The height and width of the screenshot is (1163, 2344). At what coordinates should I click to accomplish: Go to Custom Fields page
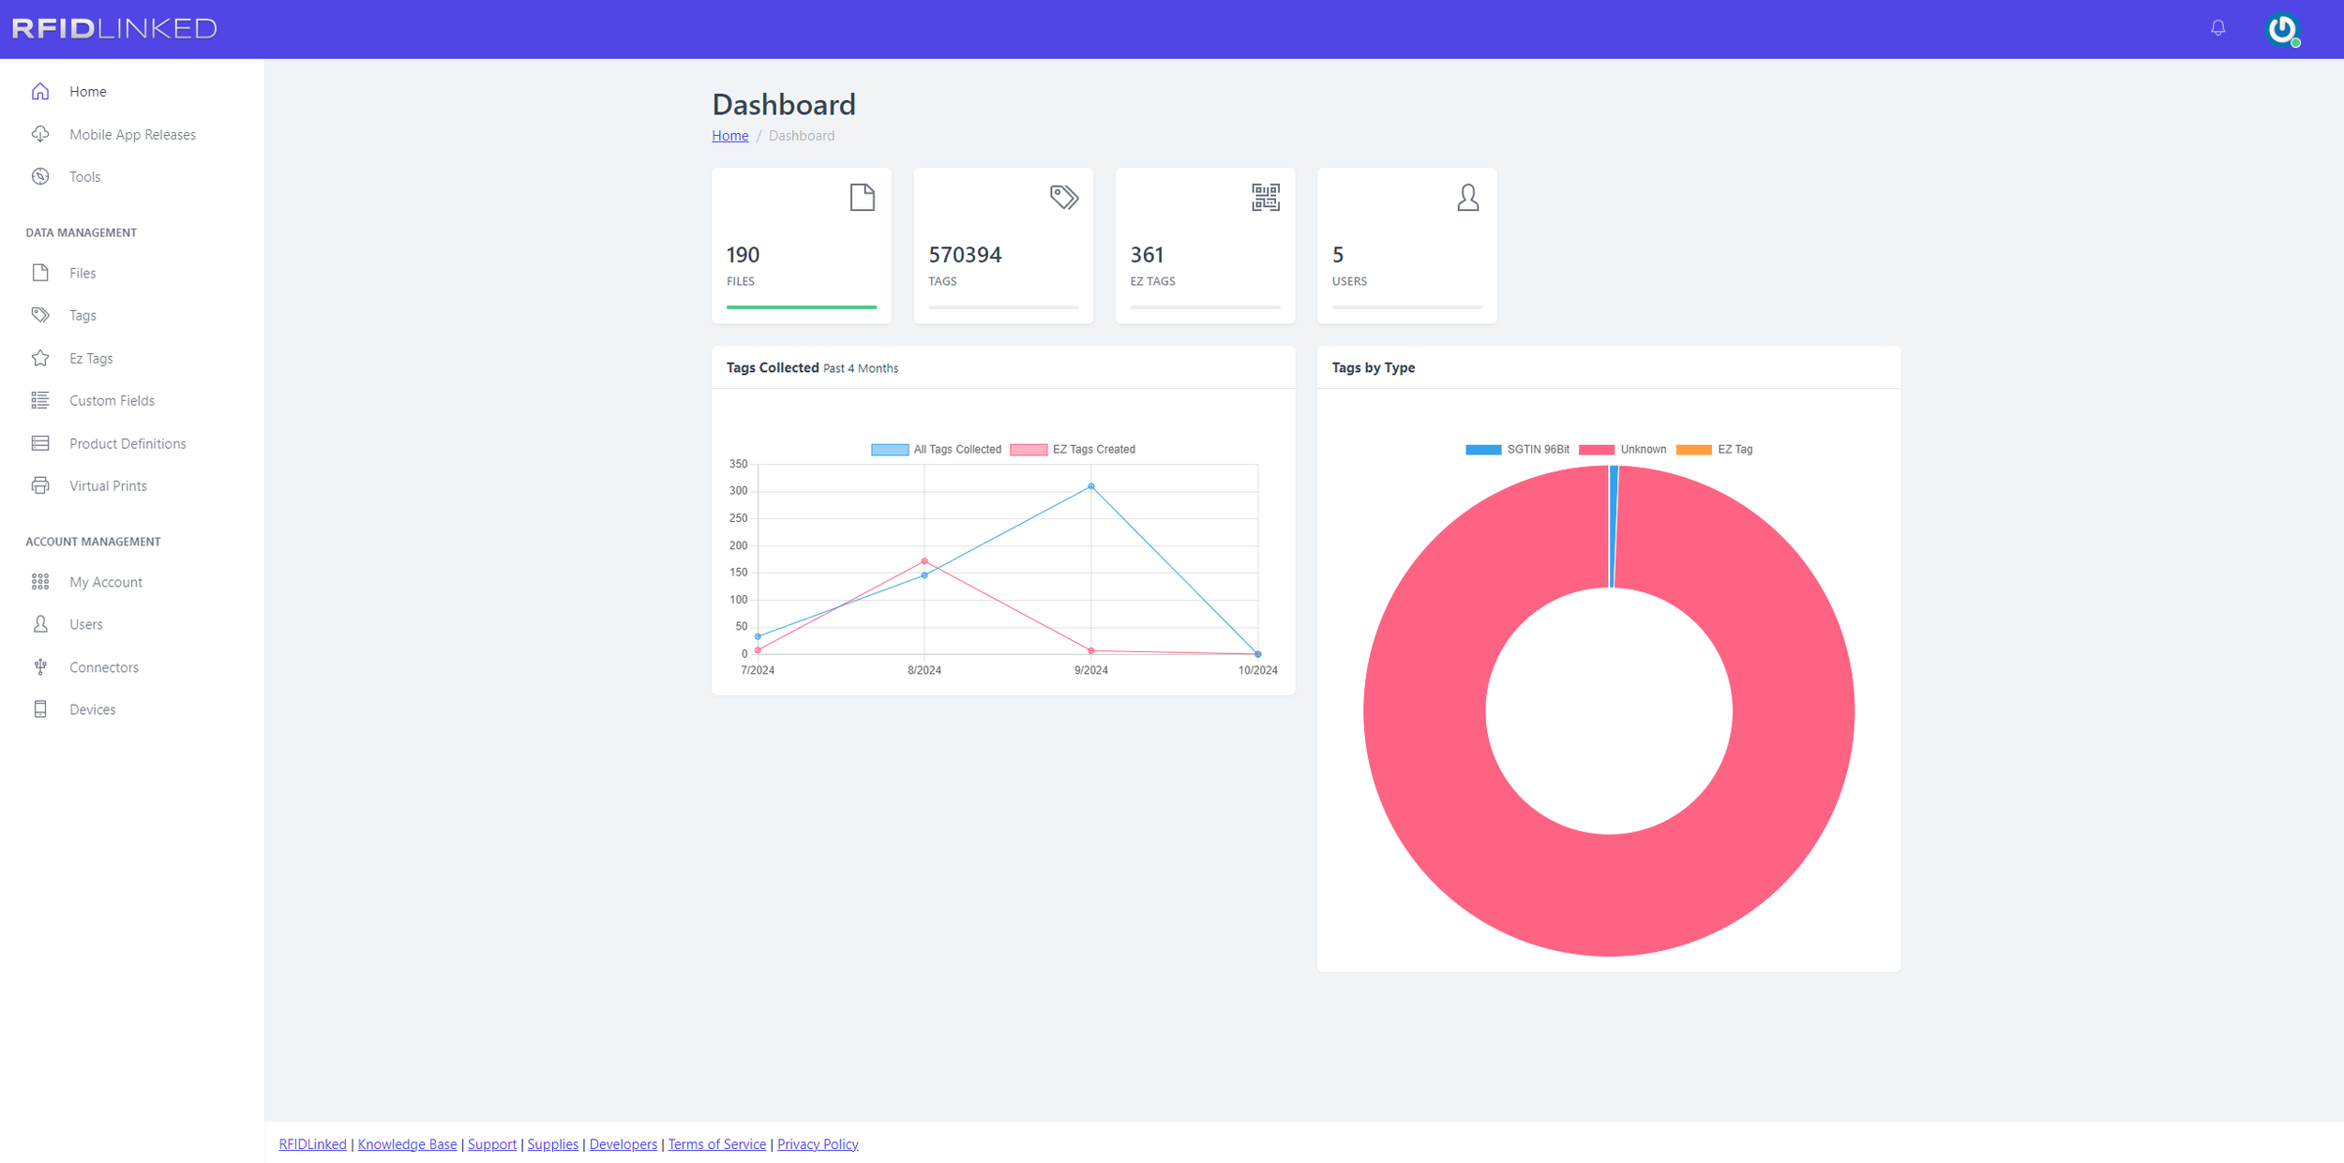[112, 400]
